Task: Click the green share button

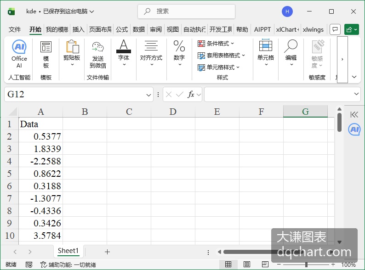Action: tap(352, 29)
